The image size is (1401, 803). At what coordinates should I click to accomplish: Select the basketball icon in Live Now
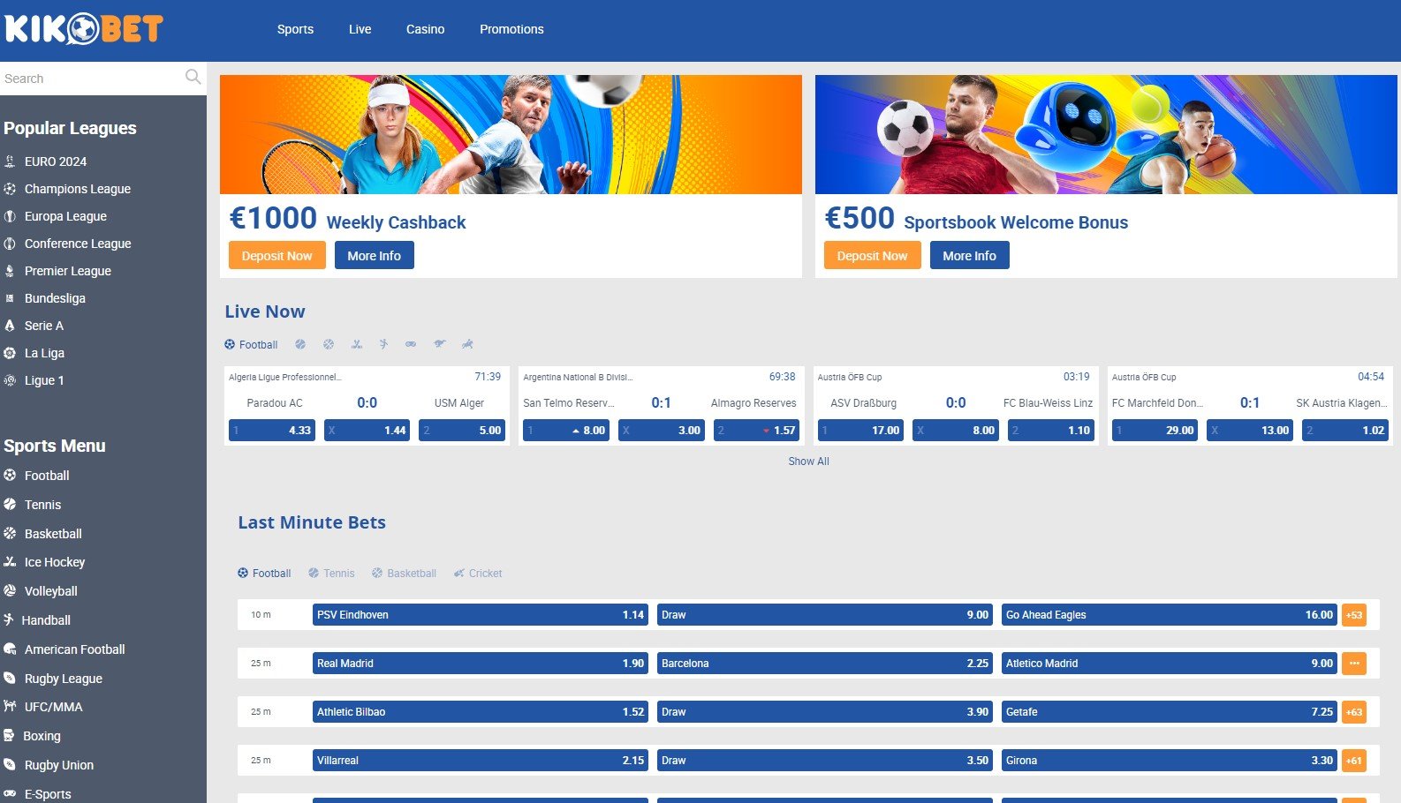point(329,344)
